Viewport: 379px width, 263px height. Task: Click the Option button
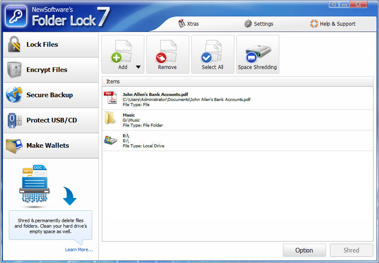[x=304, y=250]
